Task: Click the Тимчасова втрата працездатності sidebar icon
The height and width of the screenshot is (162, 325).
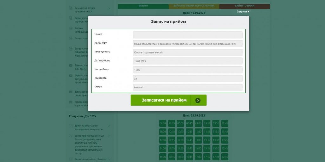Action: tap(71, 8)
